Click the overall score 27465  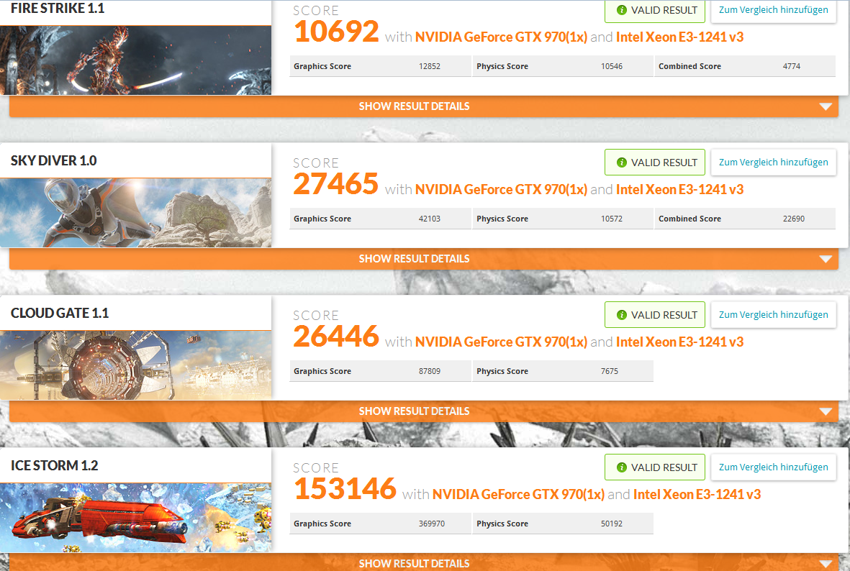(336, 184)
